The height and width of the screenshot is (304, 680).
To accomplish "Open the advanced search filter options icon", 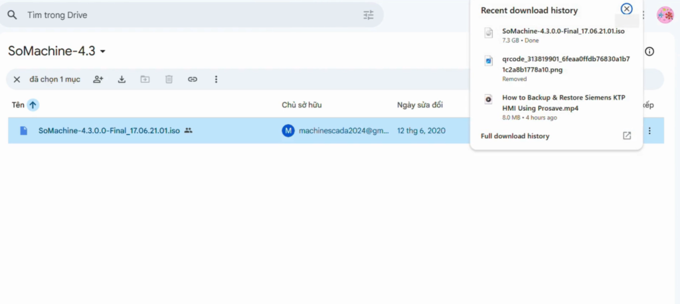I will [x=369, y=15].
